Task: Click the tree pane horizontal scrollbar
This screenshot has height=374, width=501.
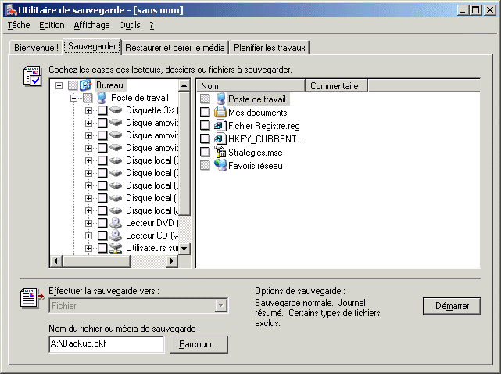Action: [x=114, y=261]
